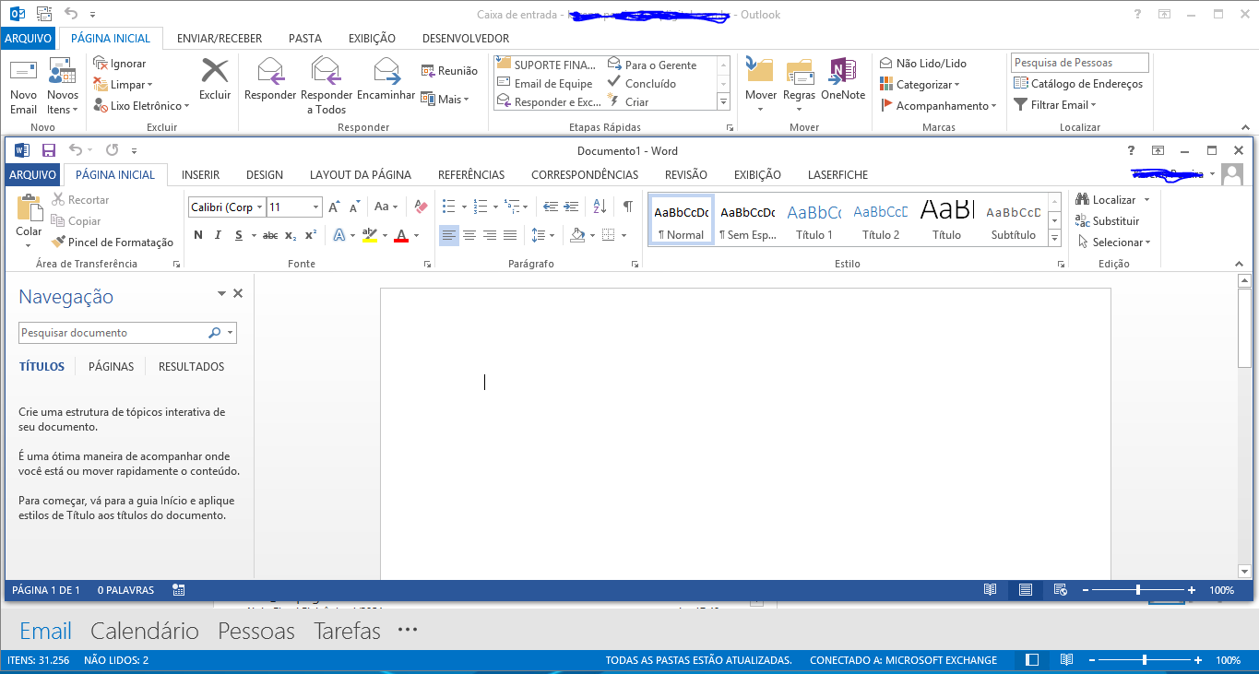Click the Bold button in Word ribbon
1259x674 pixels.
click(198, 235)
